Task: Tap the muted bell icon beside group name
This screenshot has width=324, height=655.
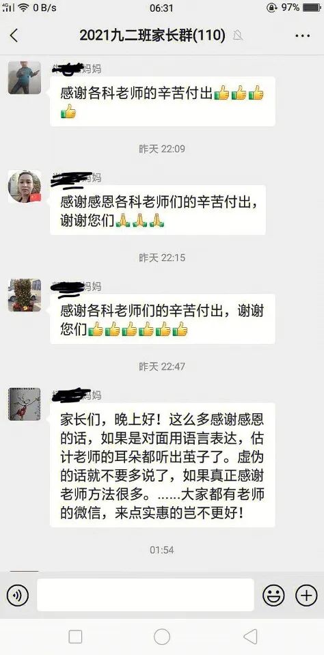Action: [x=239, y=36]
